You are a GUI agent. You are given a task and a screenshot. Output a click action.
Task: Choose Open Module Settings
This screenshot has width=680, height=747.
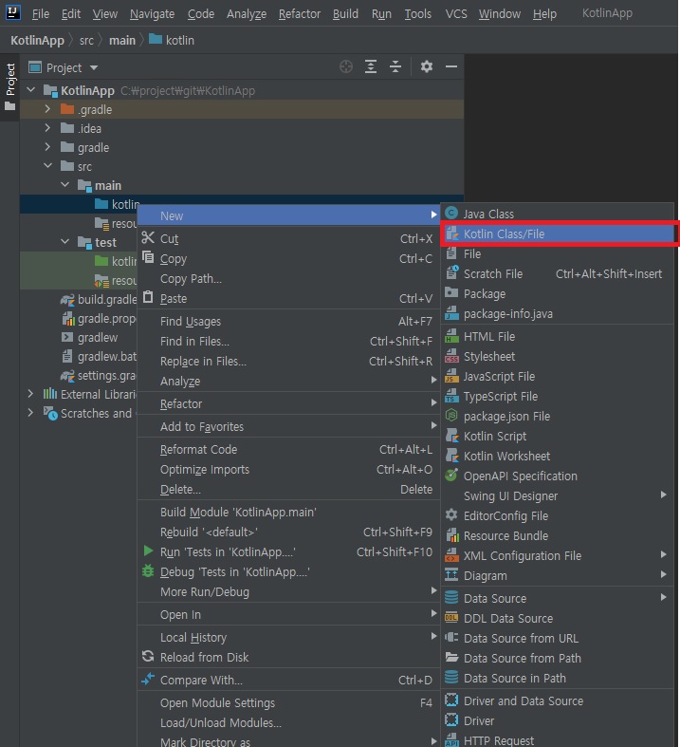coord(288,702)
